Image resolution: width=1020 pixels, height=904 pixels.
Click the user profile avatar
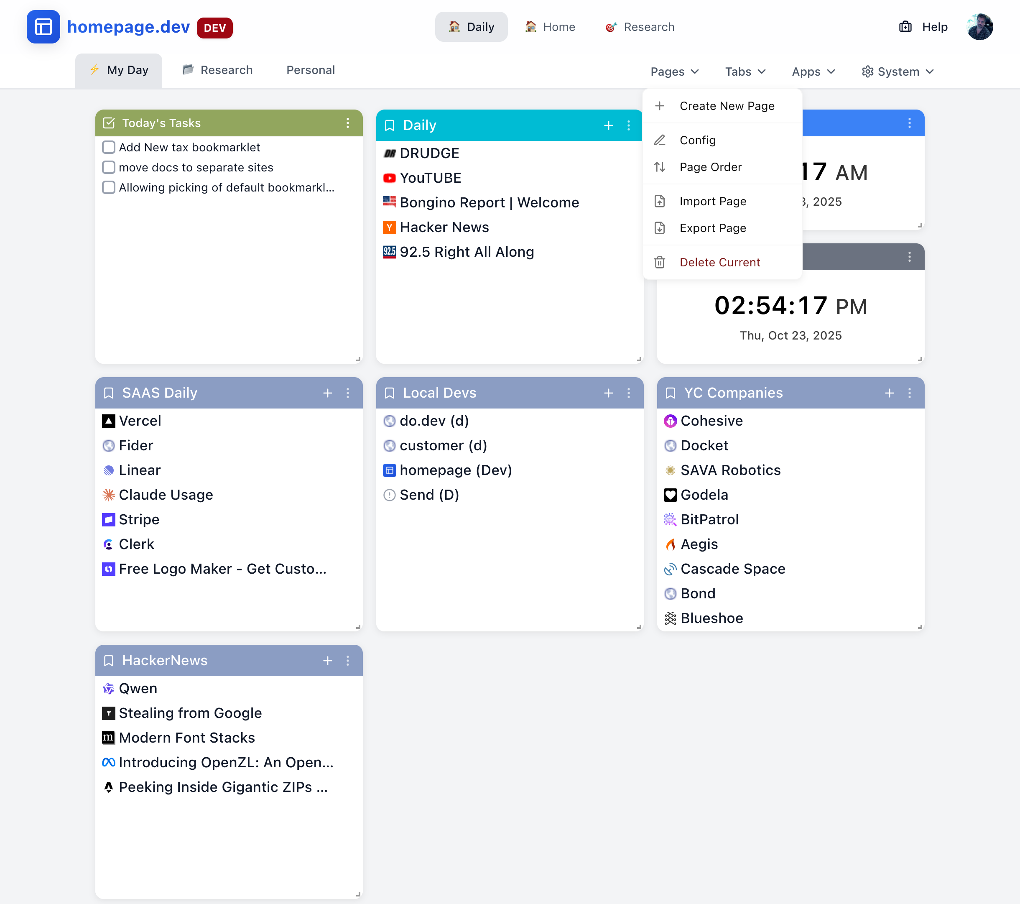coord(979,26)
